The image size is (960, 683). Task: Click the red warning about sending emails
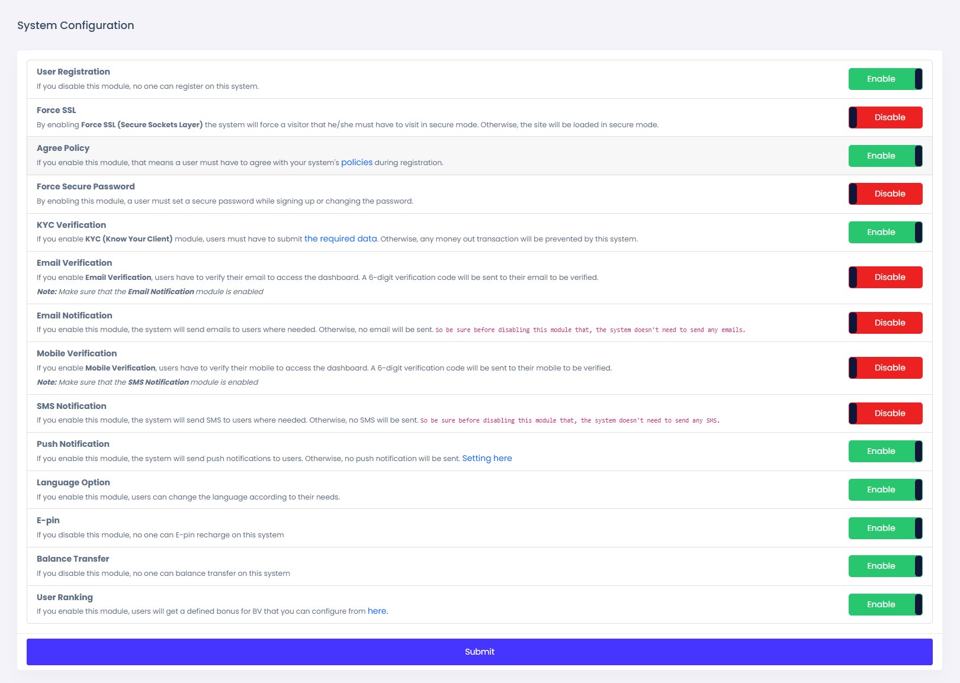point(590,330)
